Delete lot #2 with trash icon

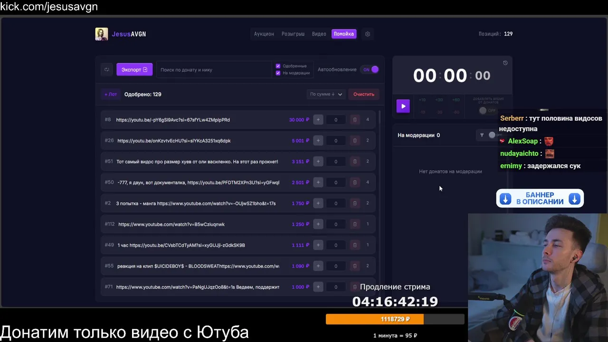pyautogui.click(x=355, y=203)
